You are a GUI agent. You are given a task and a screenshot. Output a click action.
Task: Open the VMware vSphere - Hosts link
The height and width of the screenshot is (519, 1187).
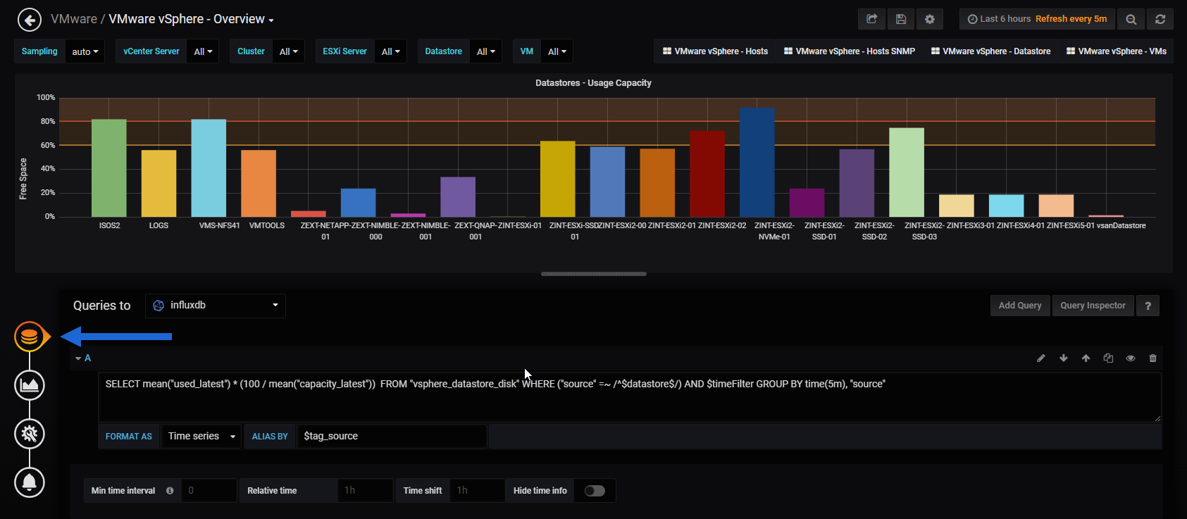click(x=716, y=51)
